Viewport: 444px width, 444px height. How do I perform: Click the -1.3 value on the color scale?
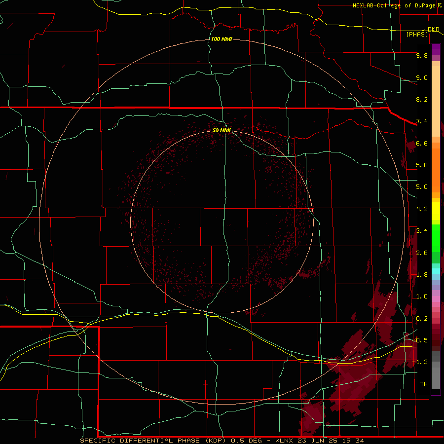420,362
